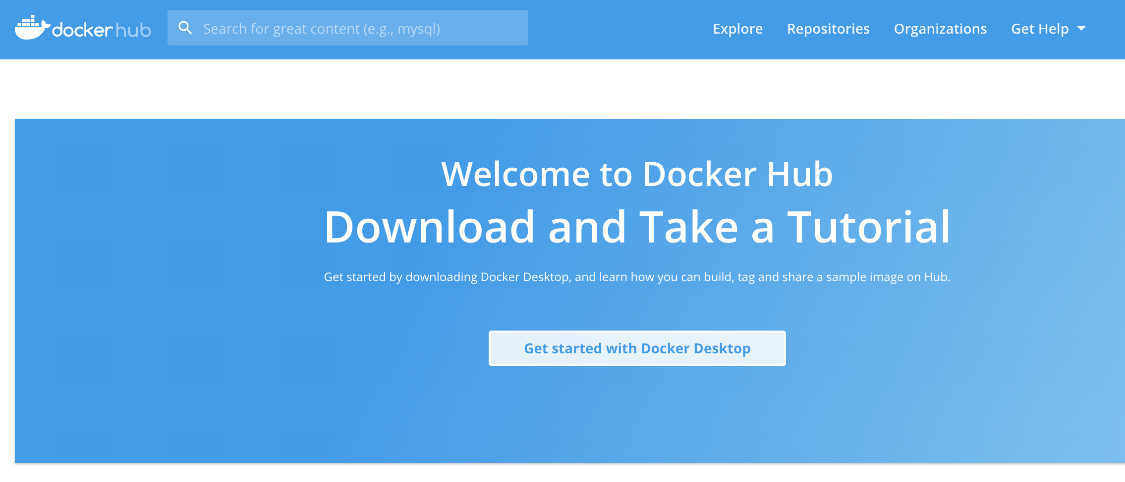Screen dimensions: 1125x482
Task: Open the Organizations section
Action: pos(940,29)
